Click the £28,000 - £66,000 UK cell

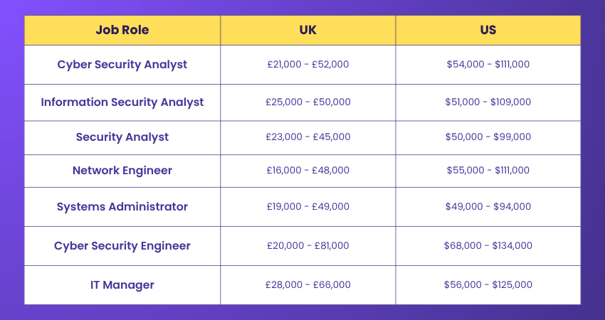pyautogui.click(x=308, y=285)
